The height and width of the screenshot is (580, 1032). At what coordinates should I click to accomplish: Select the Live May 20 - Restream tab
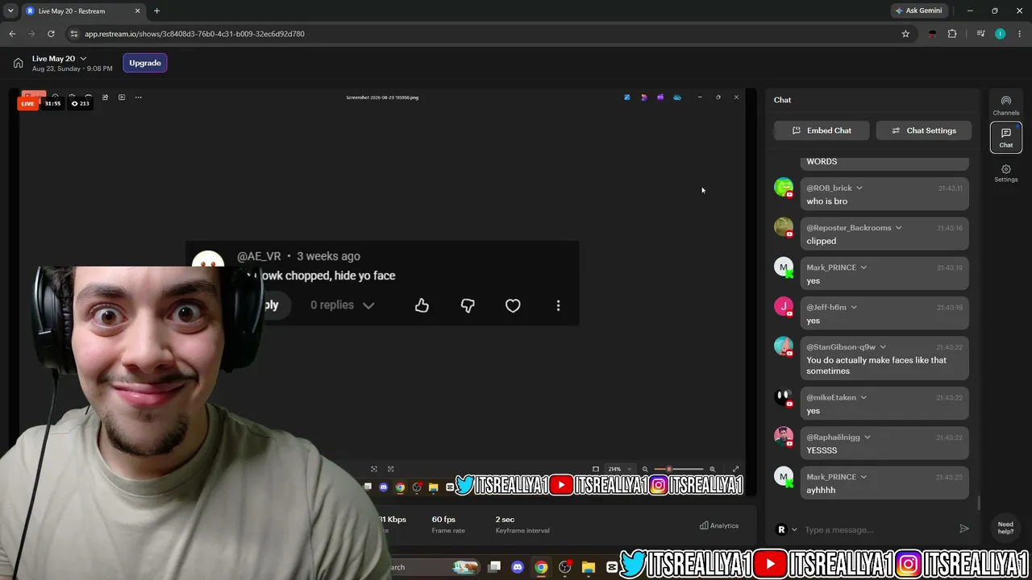[82, 11]
